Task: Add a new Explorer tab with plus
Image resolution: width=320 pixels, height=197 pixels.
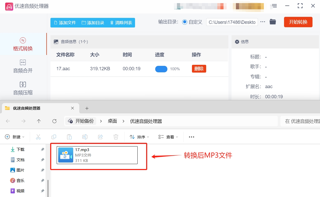Action: [87, 108]
